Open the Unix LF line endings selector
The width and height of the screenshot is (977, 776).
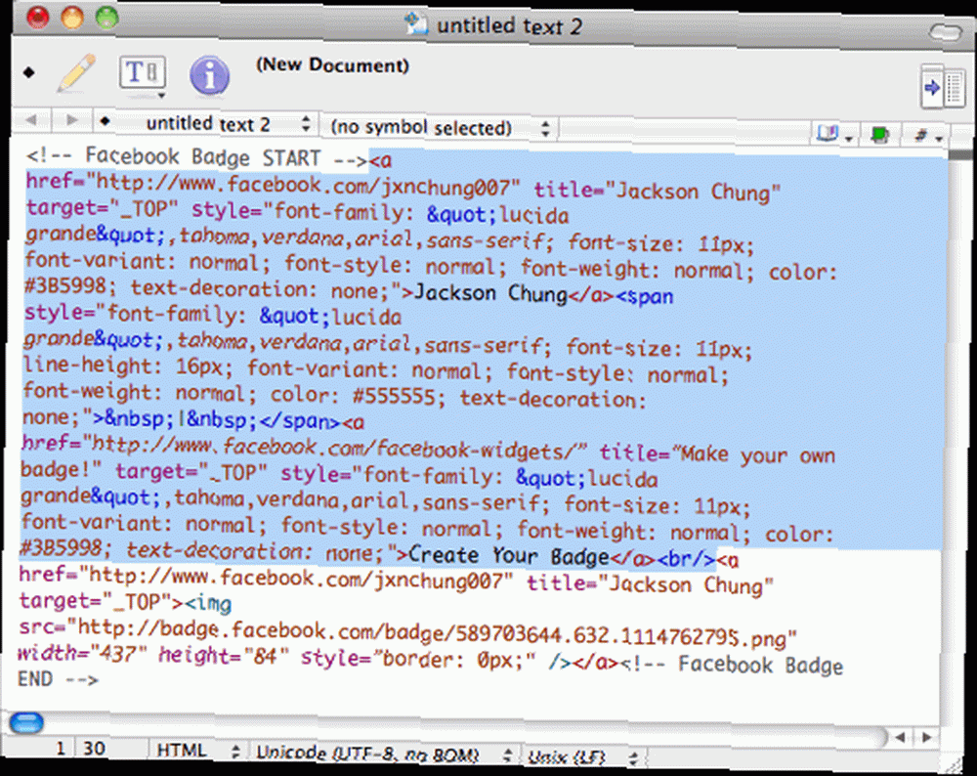[582, 757]
